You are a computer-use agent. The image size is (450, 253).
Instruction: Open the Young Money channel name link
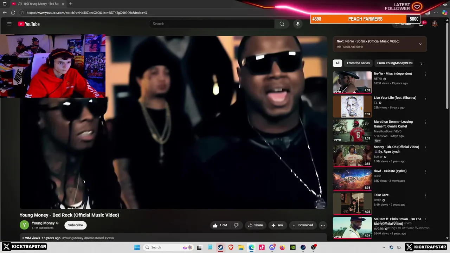coord(43,223)
